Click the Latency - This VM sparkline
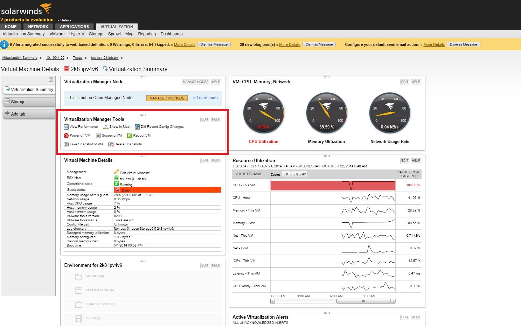The image size is (521, 326). pos(368,273)
